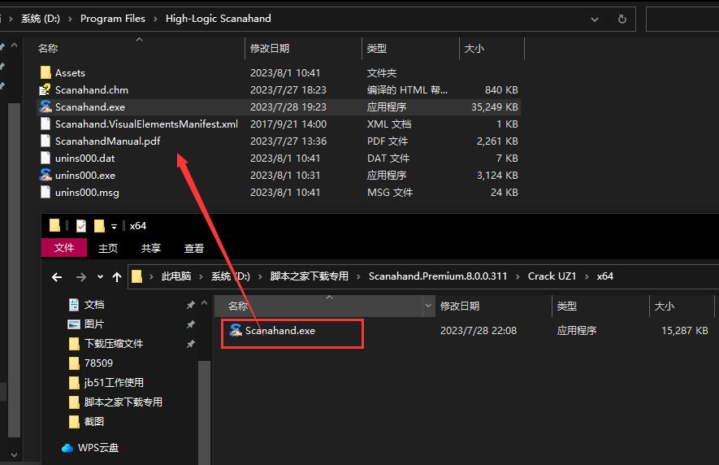Open the 主页 ribbon tab
This screenshot has height=465, width=719.
(108, 248)
